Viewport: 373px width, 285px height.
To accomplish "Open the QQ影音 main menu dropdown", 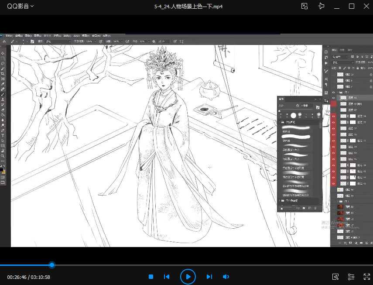I will click(21, 6).
